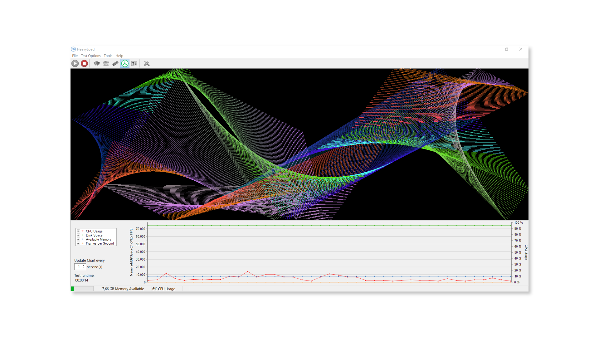Start the load test with play button
The image size is (599, 337).
[x=75, y=64]
